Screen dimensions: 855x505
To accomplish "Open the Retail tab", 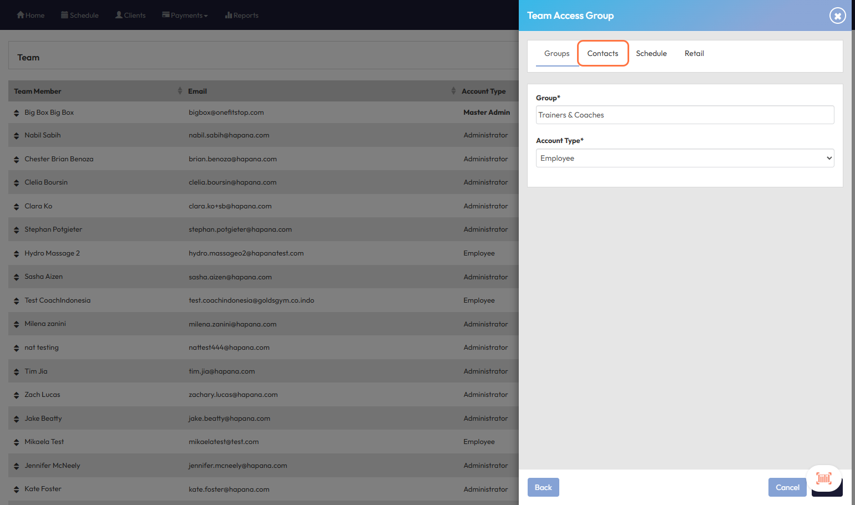I will tap(694, 53).
